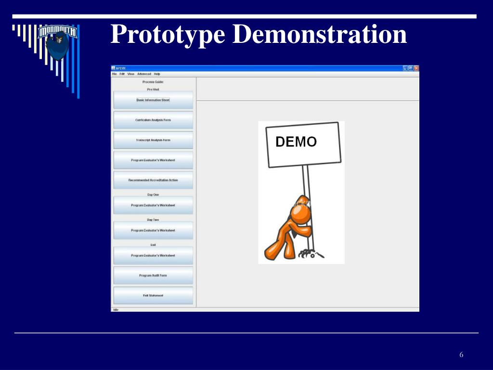Close the APEVR window
Viewport: 493px width, 370px height.
point(416,68)
